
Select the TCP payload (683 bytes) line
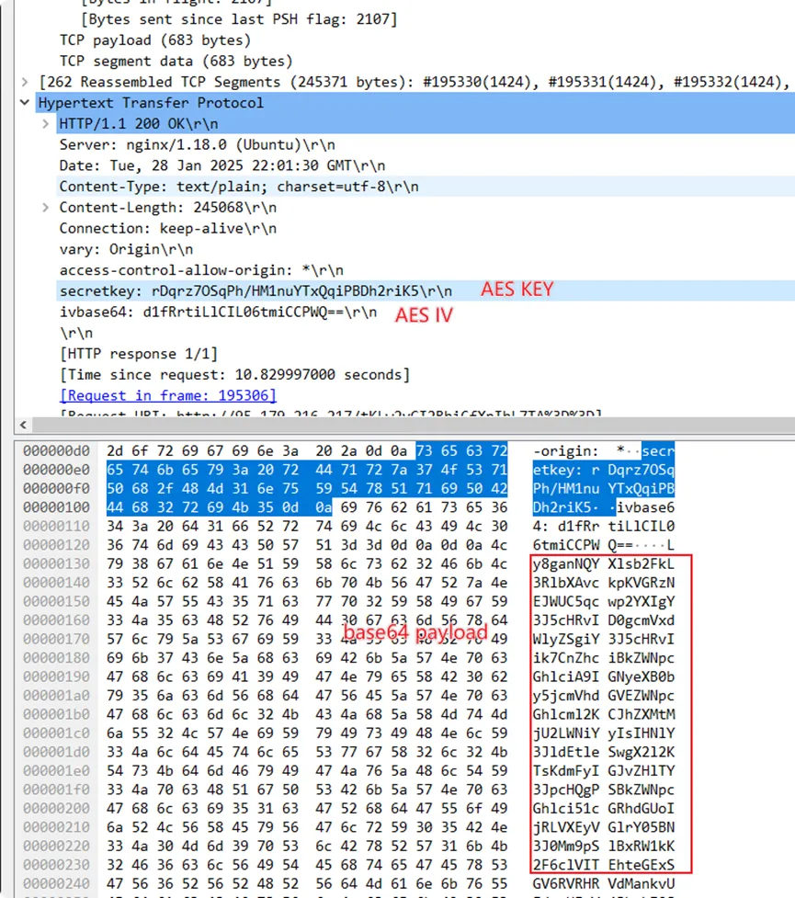tap(154, 40)
